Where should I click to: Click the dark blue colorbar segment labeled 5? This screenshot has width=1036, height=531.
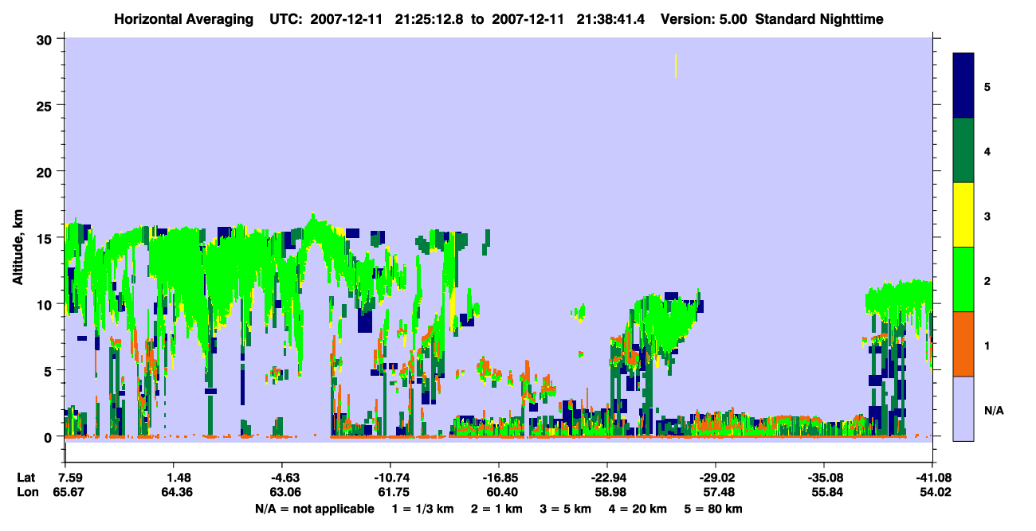point(963,86)
